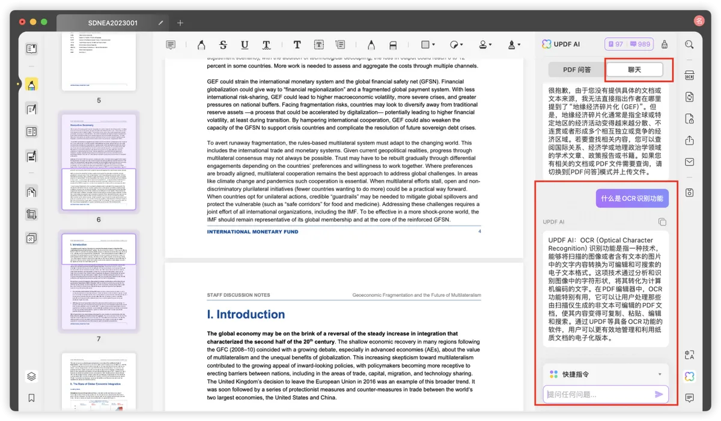The height and width of the screenshot is (421, 721).
Task: Select page 7 thumbnail
Action: [99, 281]
